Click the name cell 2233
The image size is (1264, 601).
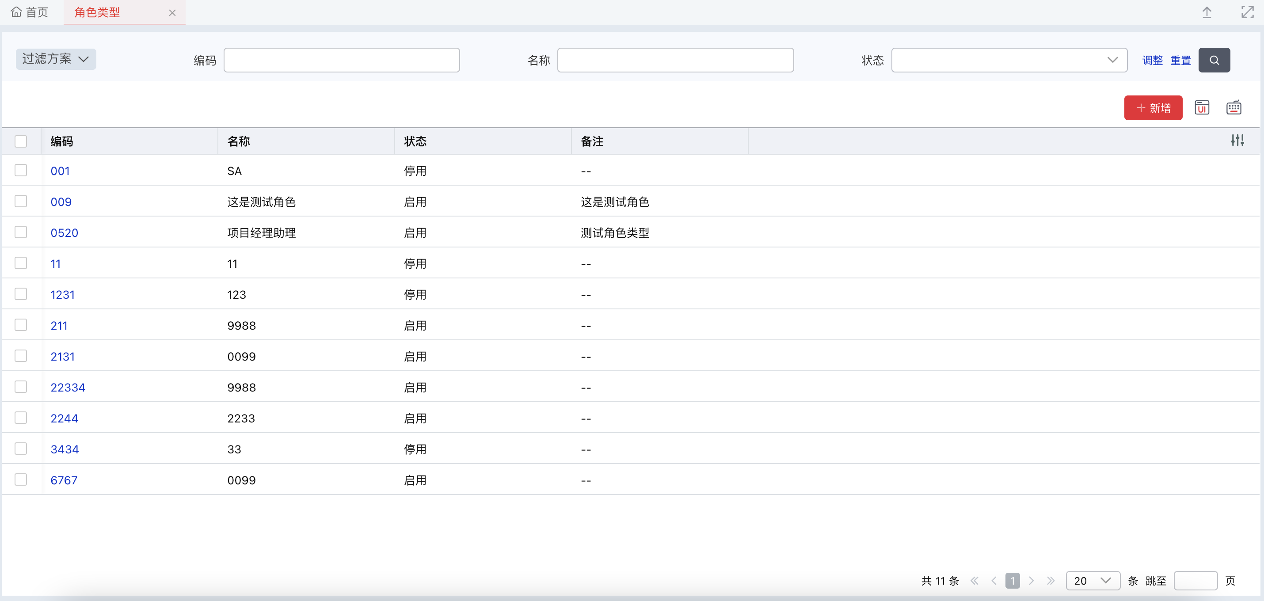[241, 418]
